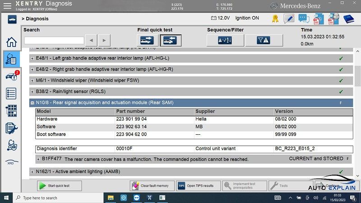The height and width of the screenshot is (203, 361).
Task: Open the chat bubbles feedback icon
Action: coord(304,19)
